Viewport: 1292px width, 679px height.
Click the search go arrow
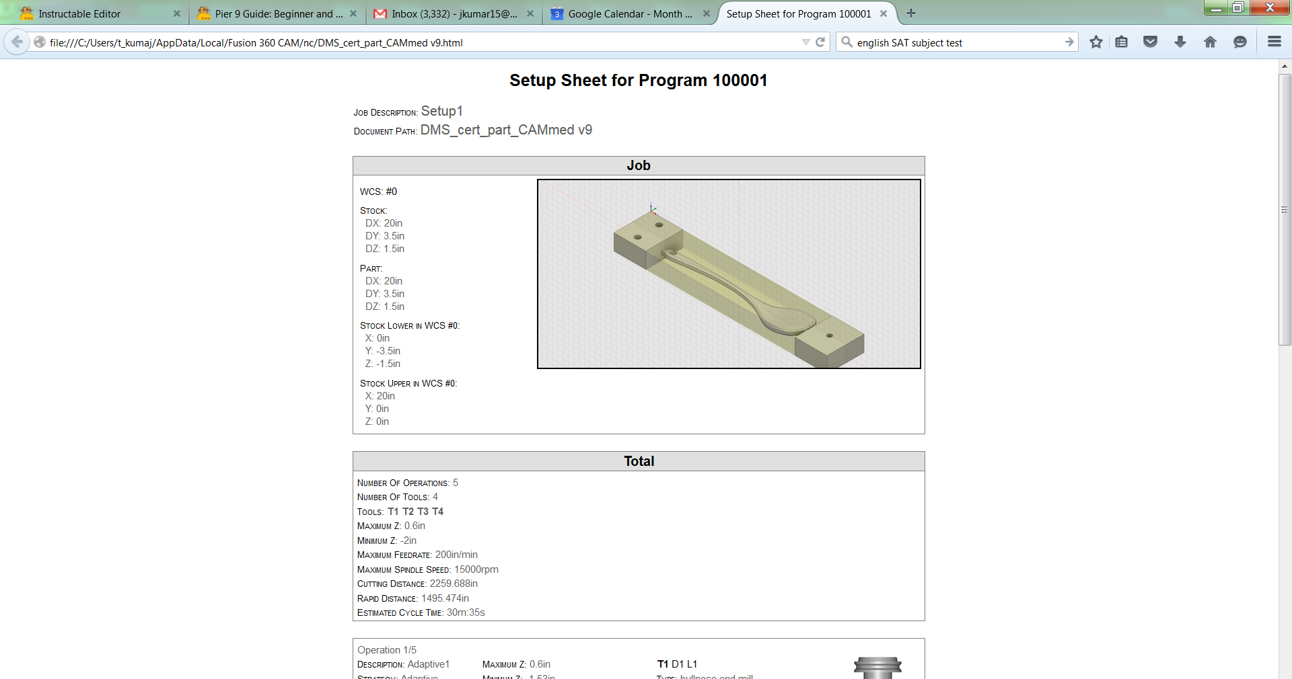[1069, 42]
